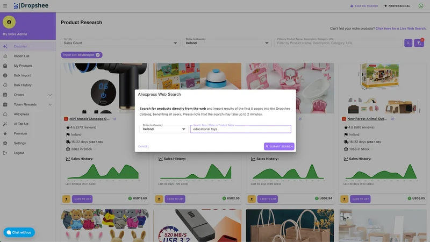The height and width of the screenshot is (242, 430).
Task: Click the DS Tokens balance indicator
Action: point(364,6)
